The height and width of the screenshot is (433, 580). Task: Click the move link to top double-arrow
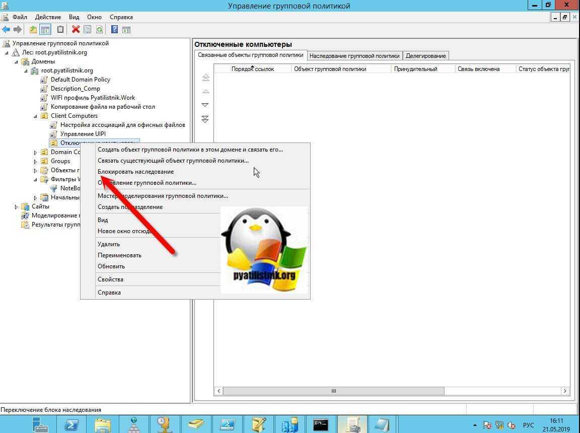coord(205,77)
